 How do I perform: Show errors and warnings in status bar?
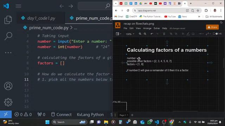pyautogui.click(x=23, y=114)
